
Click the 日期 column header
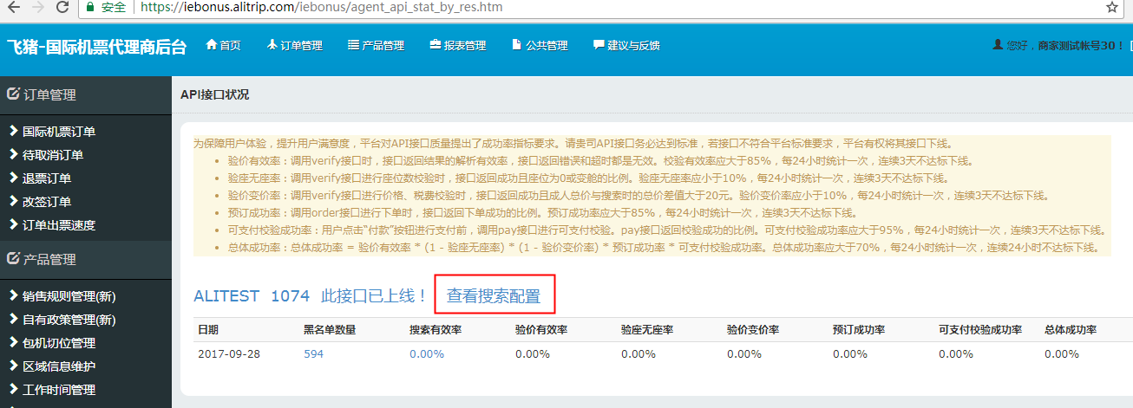click(208, 330)
